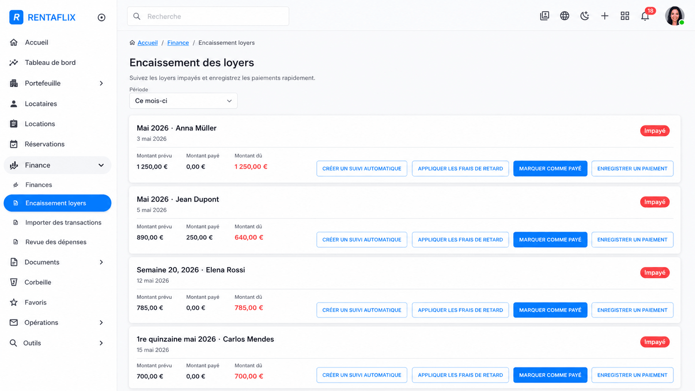
Task: Toggle the sidebar pin circle icon
Action: [x=101, y=17]
